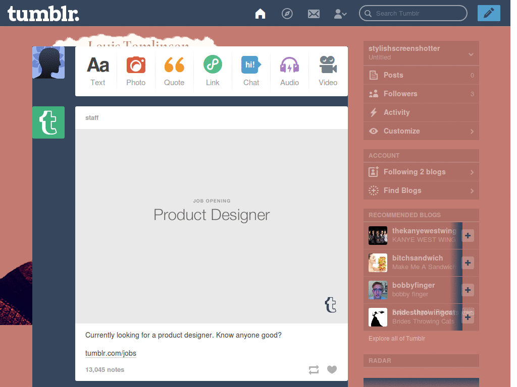517x387 pixels.
Task: Click the Followers people icon
Action: (373, 94)
